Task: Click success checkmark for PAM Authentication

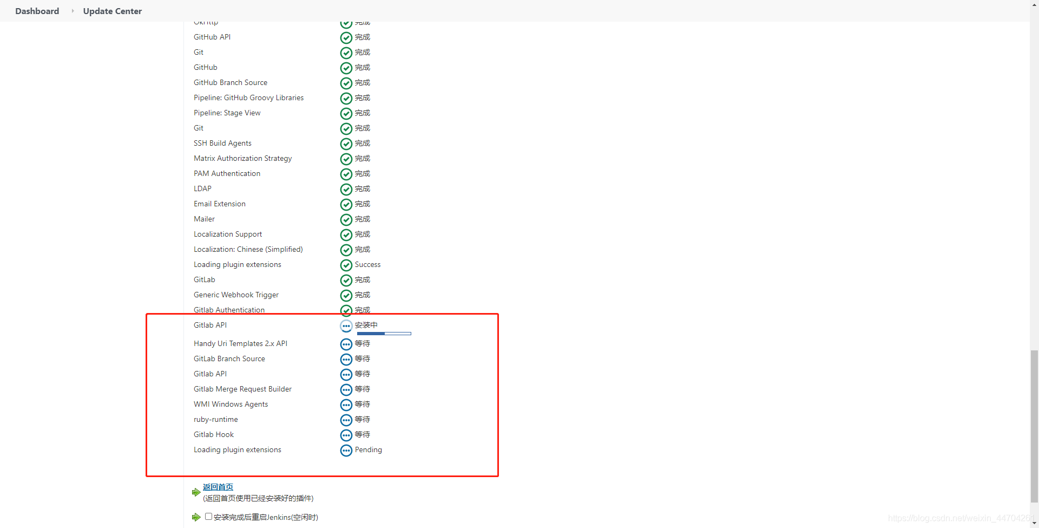Action: click(346, 174)
